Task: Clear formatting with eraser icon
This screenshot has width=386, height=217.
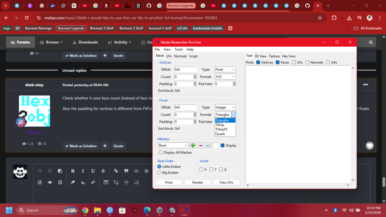Action: coord(73,182)
